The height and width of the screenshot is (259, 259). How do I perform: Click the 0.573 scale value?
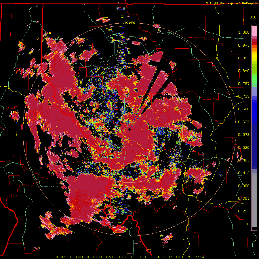tap(244, 135)
